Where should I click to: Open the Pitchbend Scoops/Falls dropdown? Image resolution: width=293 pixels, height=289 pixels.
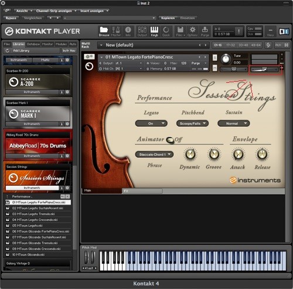pos(192,123)
